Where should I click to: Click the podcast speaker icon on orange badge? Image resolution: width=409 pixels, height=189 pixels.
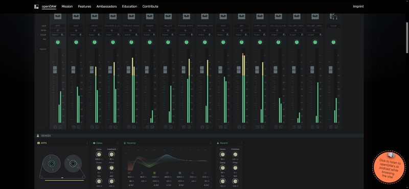pos(391,155)
